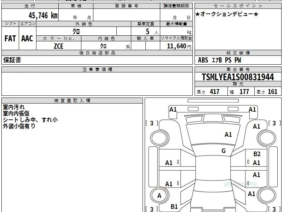Screen dimensions: 283x212
Task: Click the ★オークションデビュー★ sales point text
Action: pos(227,14)
